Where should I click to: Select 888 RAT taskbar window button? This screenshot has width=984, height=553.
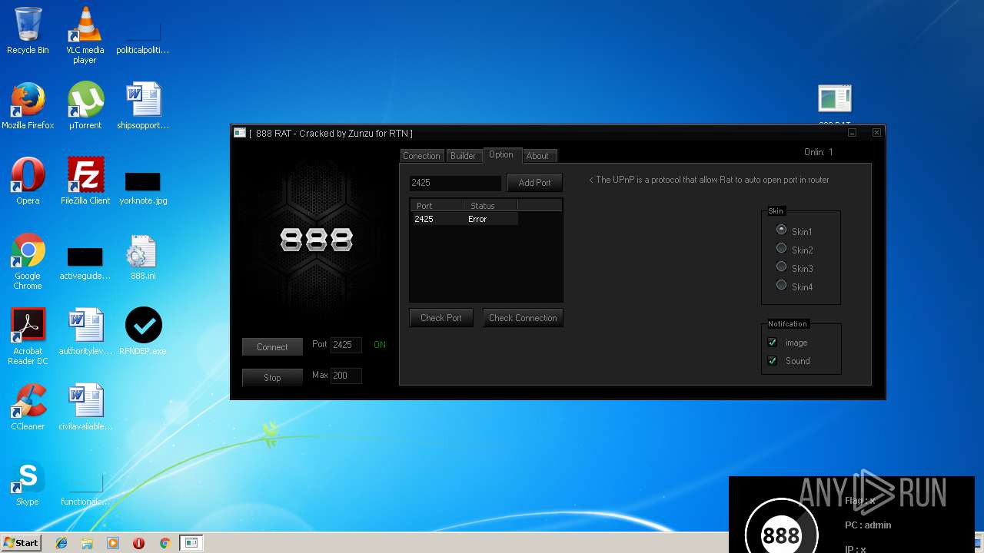coord(191,543)
